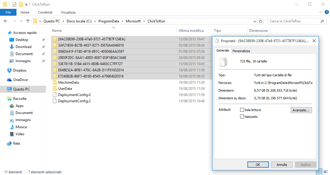Image resolution: width=330 pixels, height=175 pixels.
Task: Open Dropbox in the navigation pane
Action: point(20,70)
